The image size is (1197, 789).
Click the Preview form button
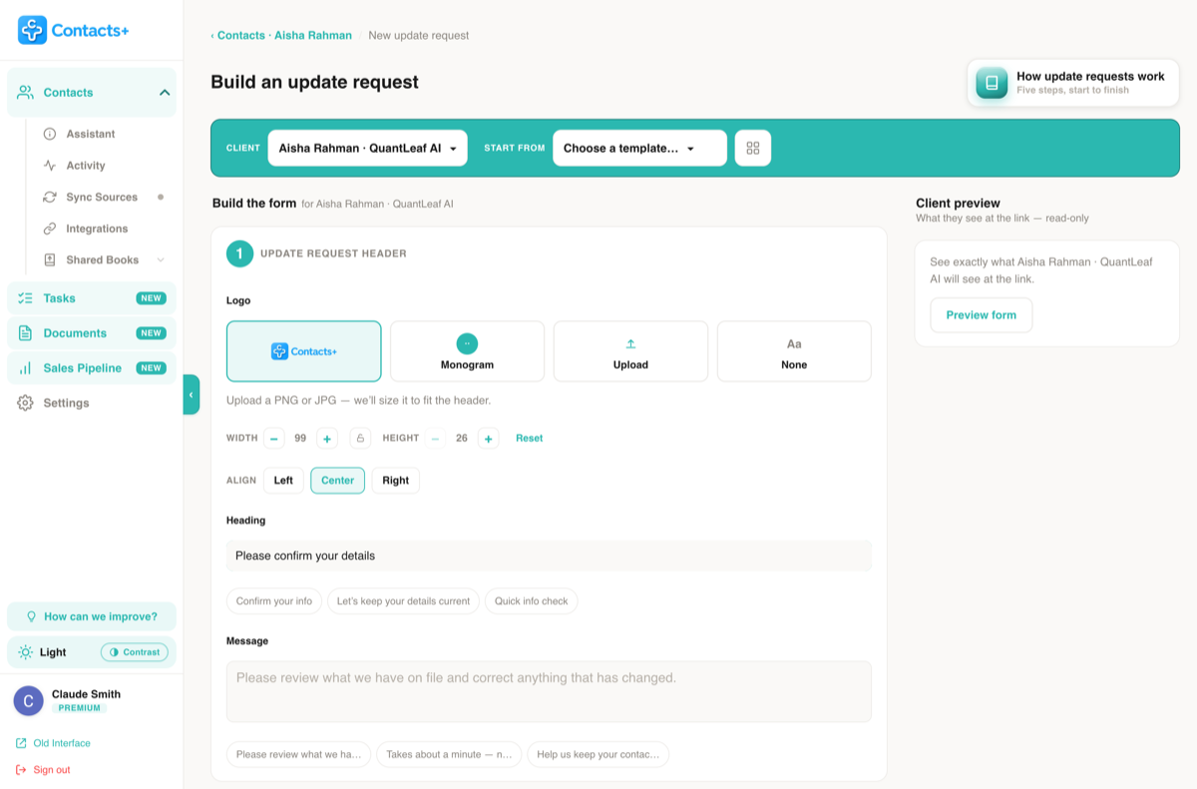coord(982,315)
